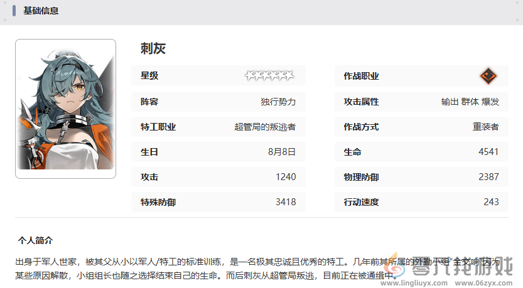Click the five-star rating icons
This screenshot has height=288, width=523.
(x=269, y=76)
